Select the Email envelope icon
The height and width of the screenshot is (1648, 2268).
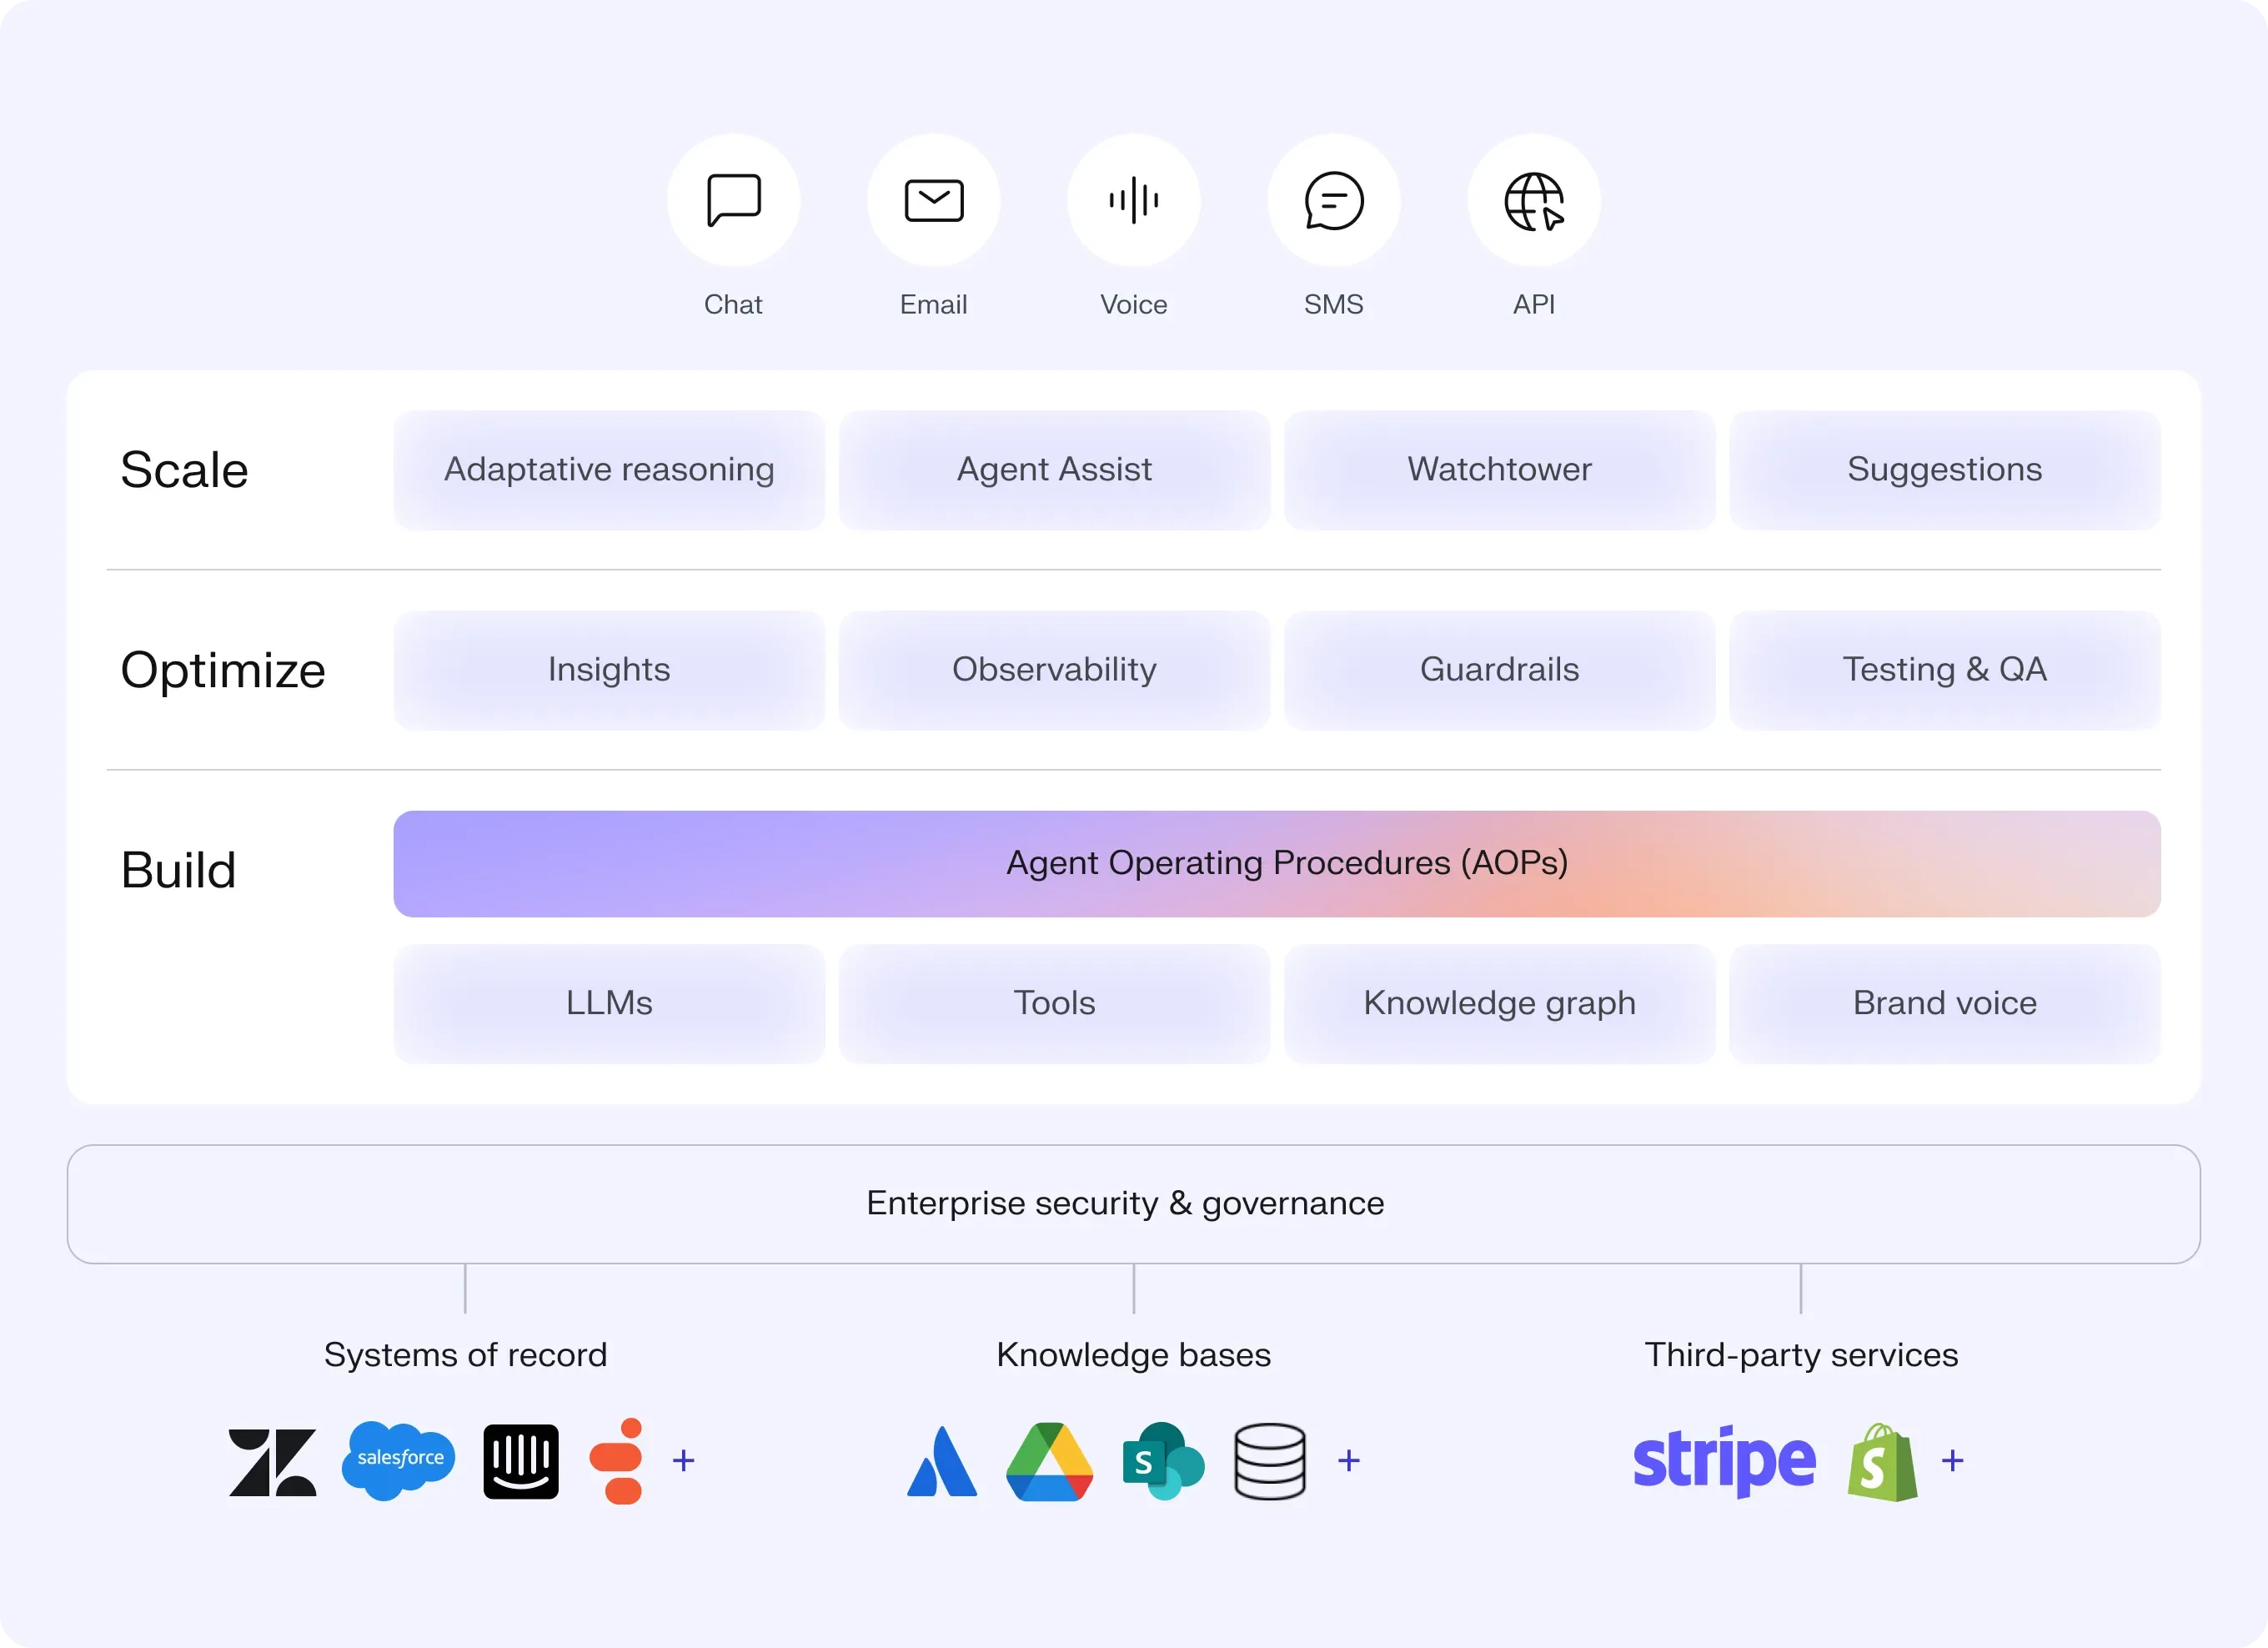933,201
